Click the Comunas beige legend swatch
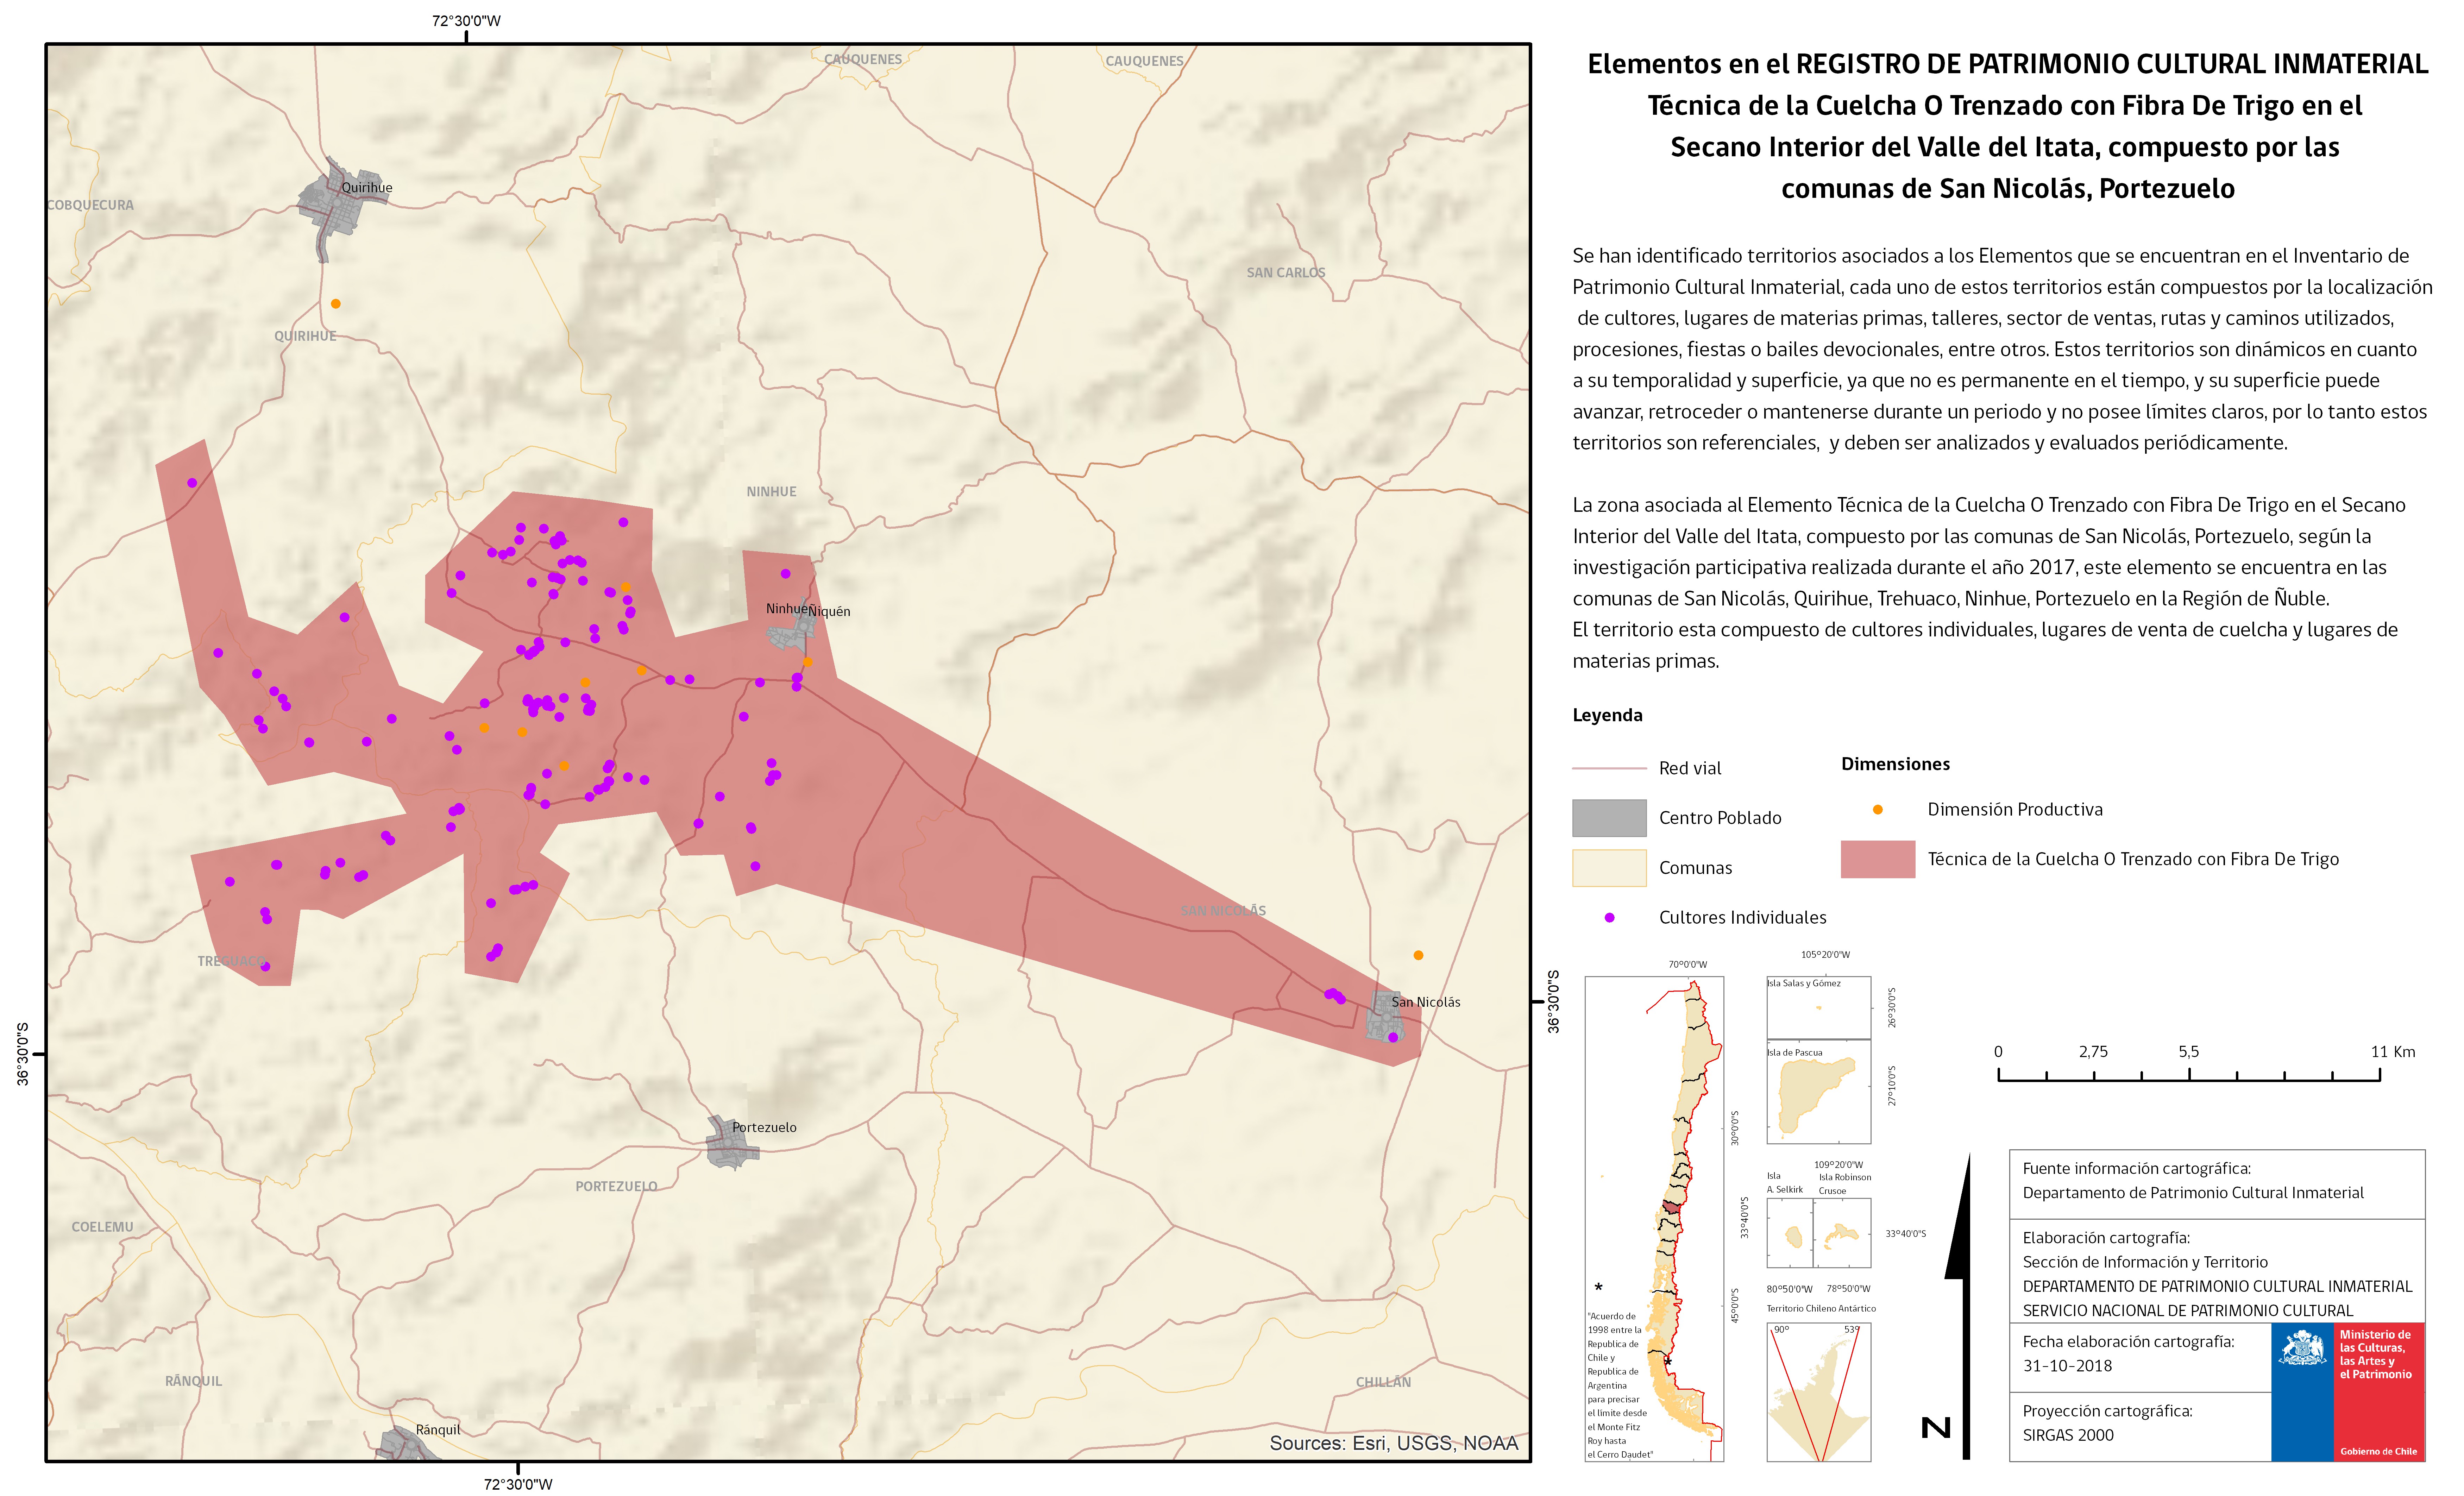The height and width of the screenshot is (1496, 2464). click(1609, 868)
